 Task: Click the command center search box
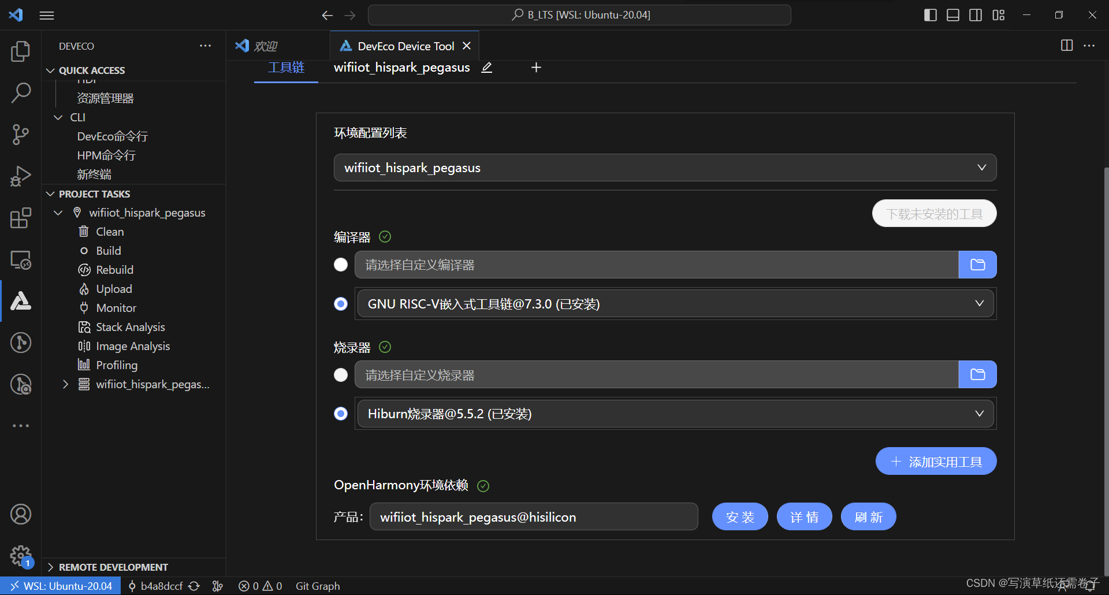click(x=579, y=15)
